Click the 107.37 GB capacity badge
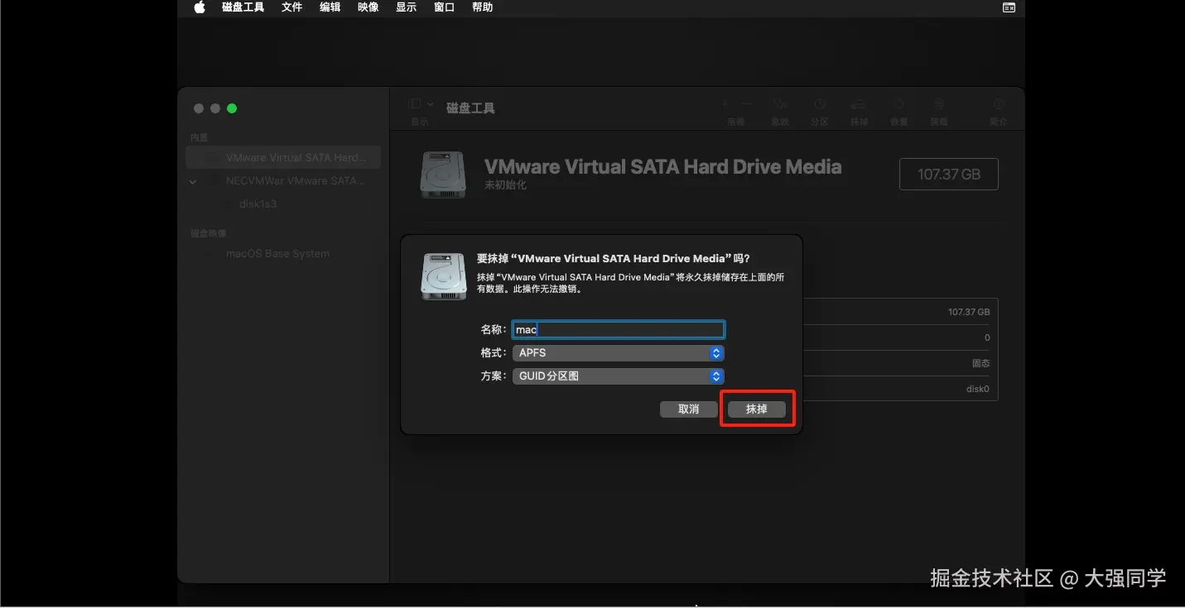 (x=949, y=175)
